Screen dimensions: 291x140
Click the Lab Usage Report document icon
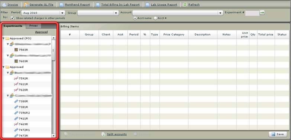[x=148, y=4]
